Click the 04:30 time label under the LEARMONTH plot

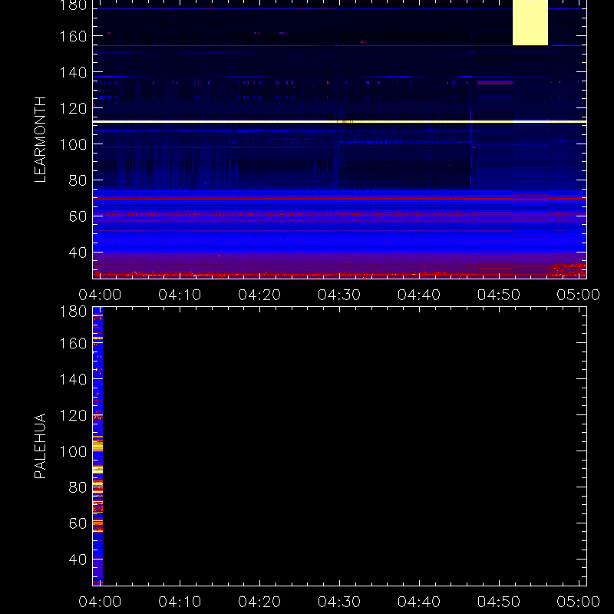coord(339,295)
